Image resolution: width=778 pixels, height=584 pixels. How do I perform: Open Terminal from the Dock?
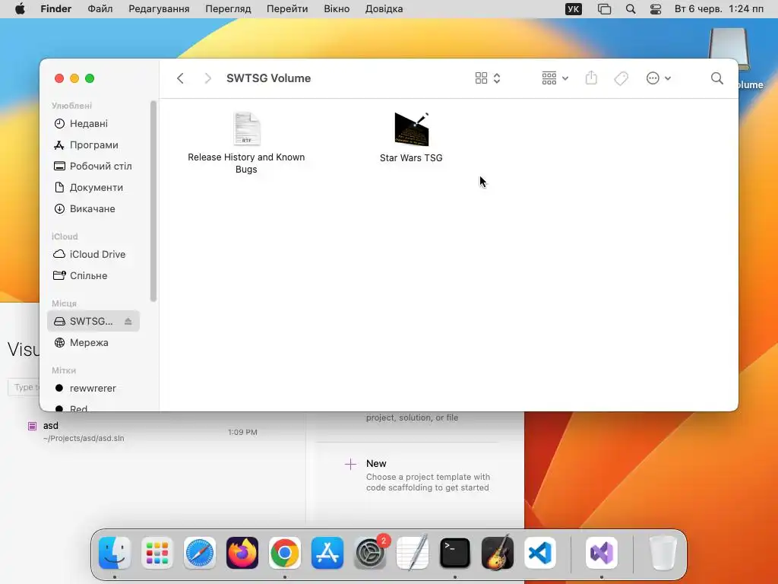pos(455,553)
